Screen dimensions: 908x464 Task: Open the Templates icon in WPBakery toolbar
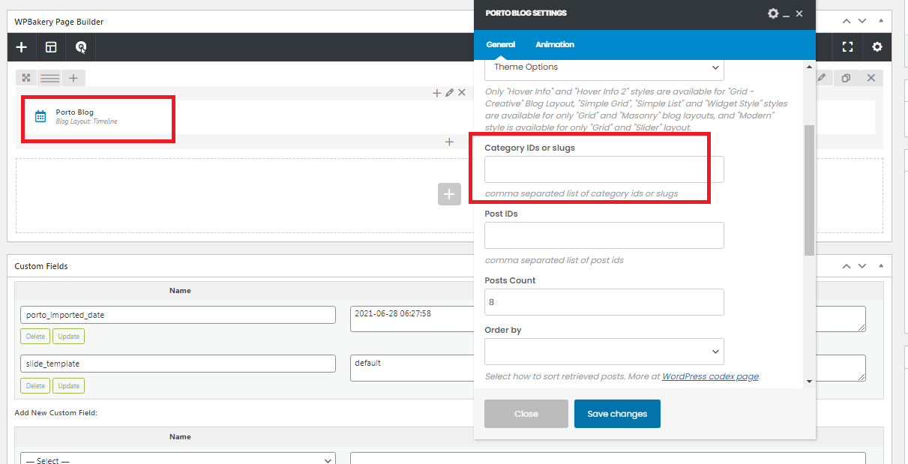point(51,47)
